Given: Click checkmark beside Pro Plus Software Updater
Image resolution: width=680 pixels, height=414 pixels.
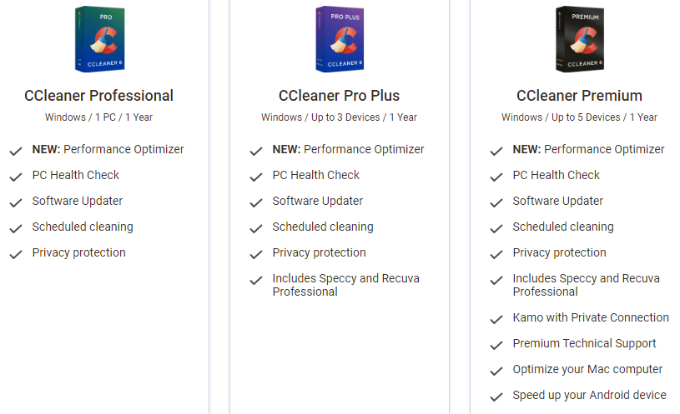Looking at the screenshot, I should [x=256, y=202].
